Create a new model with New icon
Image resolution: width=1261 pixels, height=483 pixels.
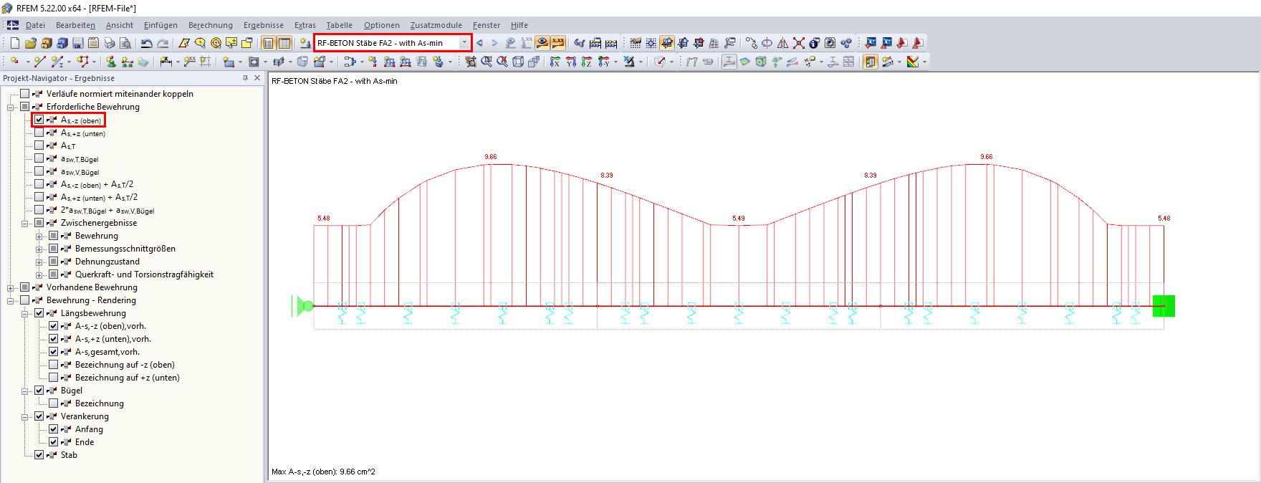click(x=15, y=43)
